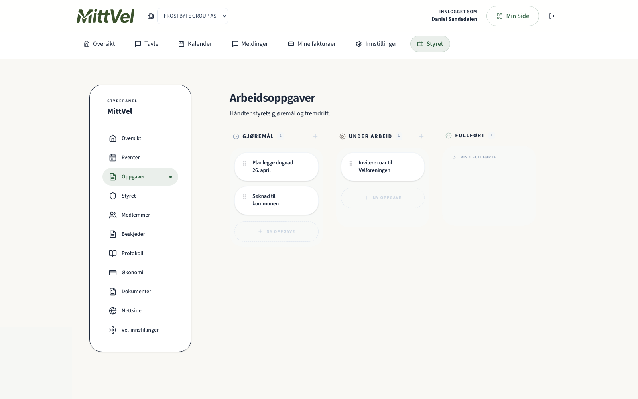Open the FROSTBYTE GROUP AS organization dropdown
The height and width of the screenshot is (399, 638).
(193, 16)
